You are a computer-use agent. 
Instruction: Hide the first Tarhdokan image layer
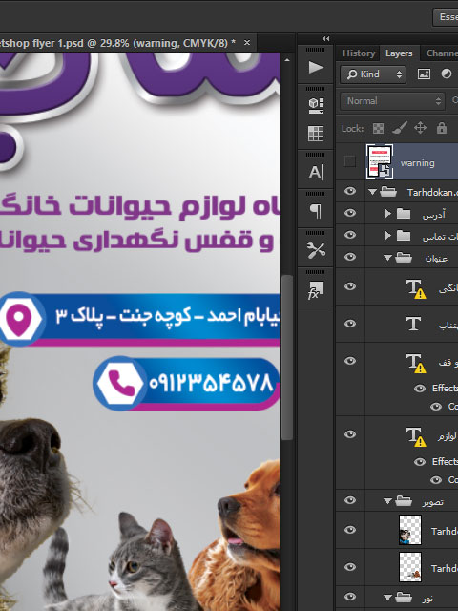[x=350, y=530]
